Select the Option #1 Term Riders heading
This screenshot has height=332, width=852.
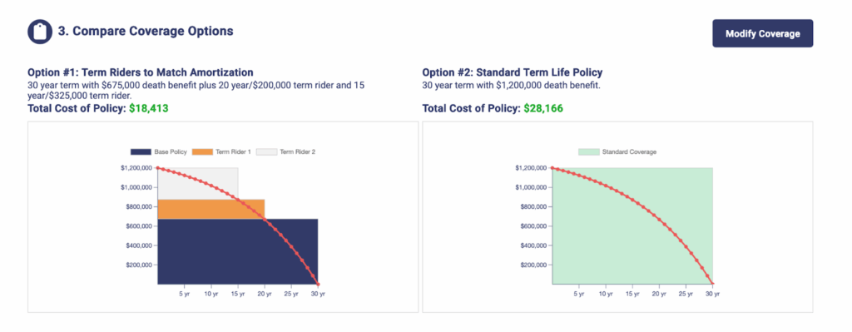[x=140, y=72]
